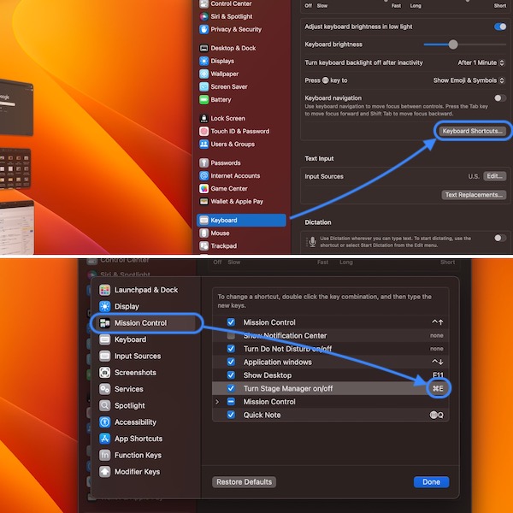The image size is (513, 513).
Task: Select the green Battery icon
Action: coord(203,99)
